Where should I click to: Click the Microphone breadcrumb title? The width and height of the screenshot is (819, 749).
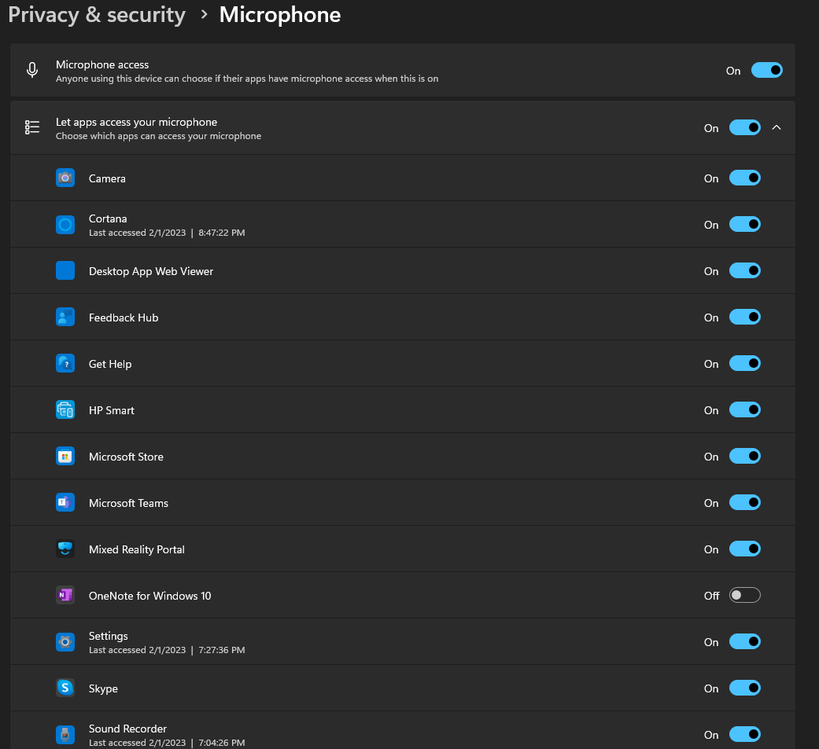pyautogui.click(x=280, y=15)
